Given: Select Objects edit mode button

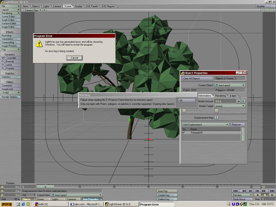Looking at the screenshot, I should click(28, 199).
